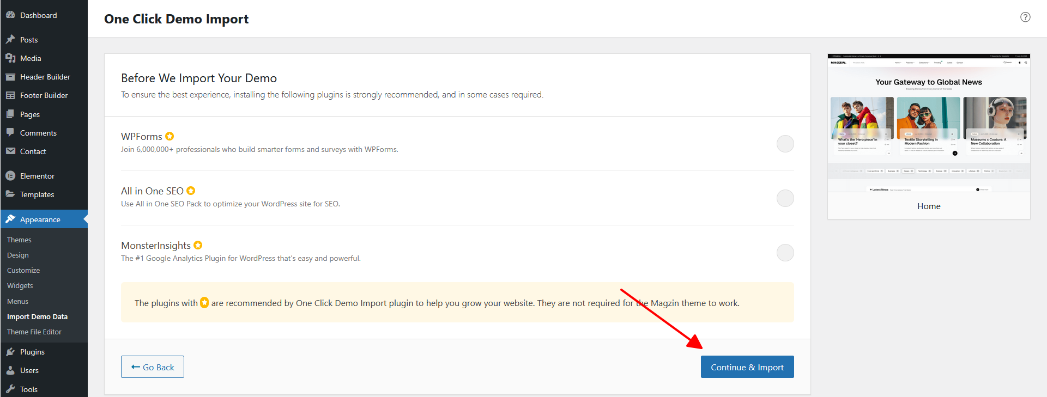Open the Theme File Editor submenu
This screenshot has height=397, width=1047.
[x=34, y=332]
